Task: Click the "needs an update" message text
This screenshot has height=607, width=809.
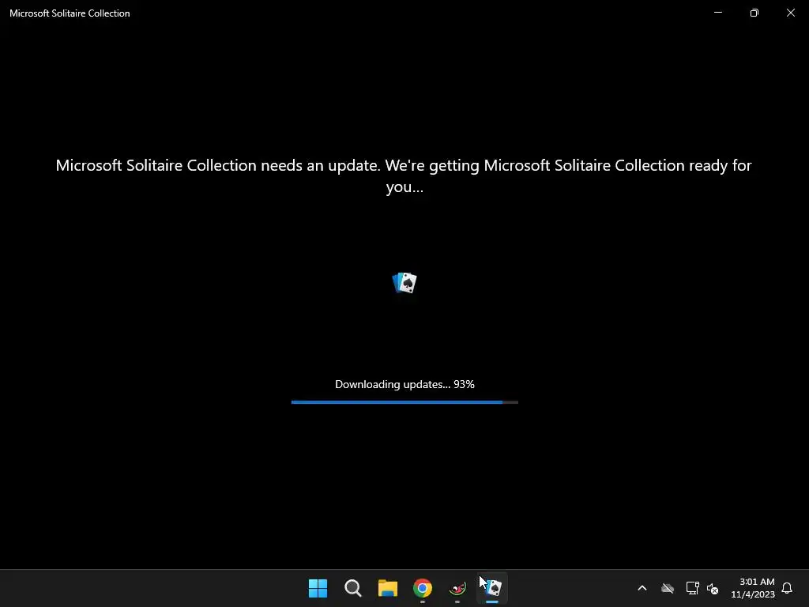Action: pos(404,175)
